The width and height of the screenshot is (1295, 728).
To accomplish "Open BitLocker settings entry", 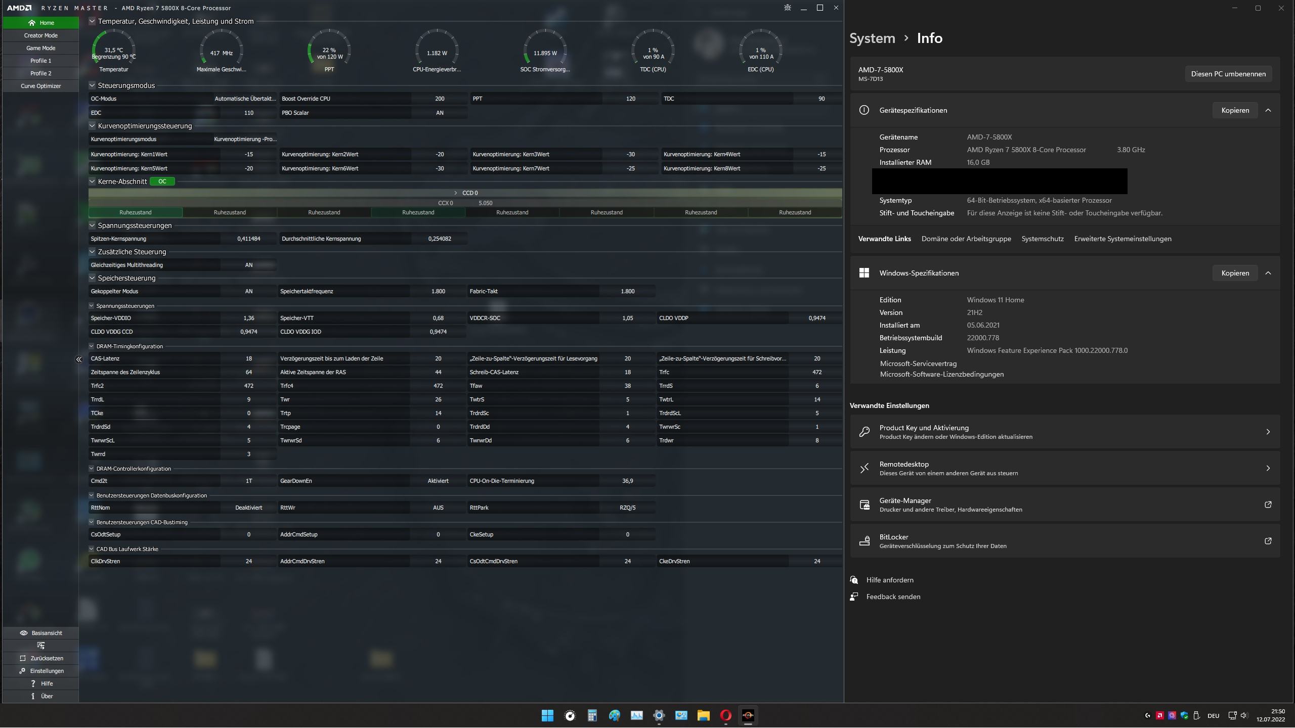I will (1065, 541).
